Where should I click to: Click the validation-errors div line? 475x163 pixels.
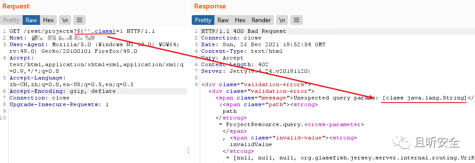(256, 84)
